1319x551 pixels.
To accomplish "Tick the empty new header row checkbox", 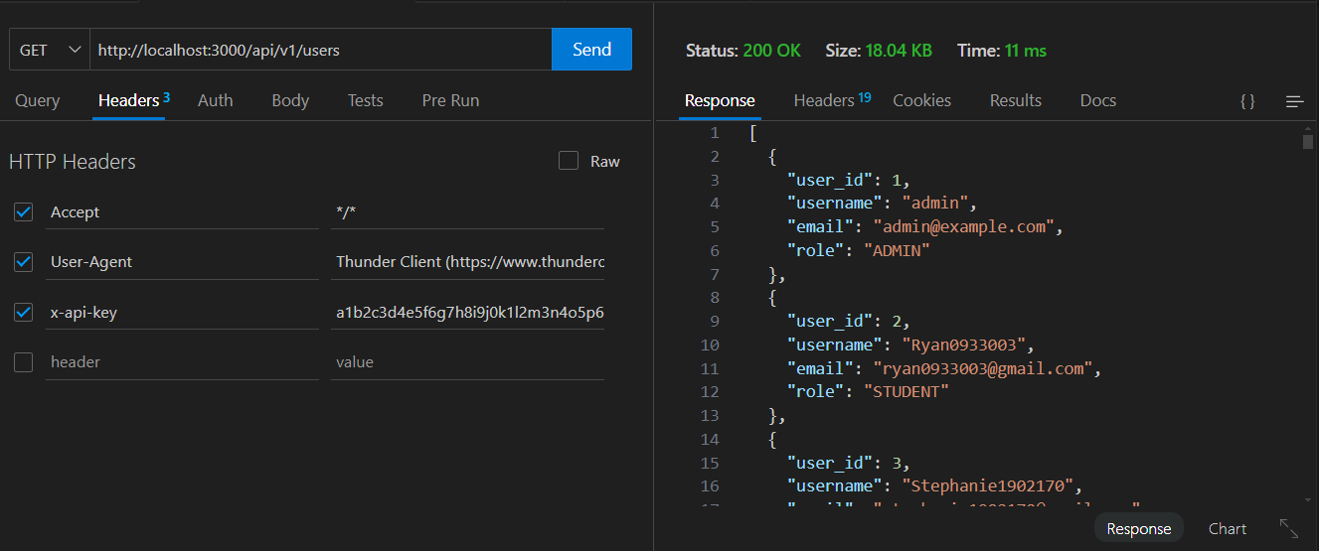I will click(x=24, y=362).
